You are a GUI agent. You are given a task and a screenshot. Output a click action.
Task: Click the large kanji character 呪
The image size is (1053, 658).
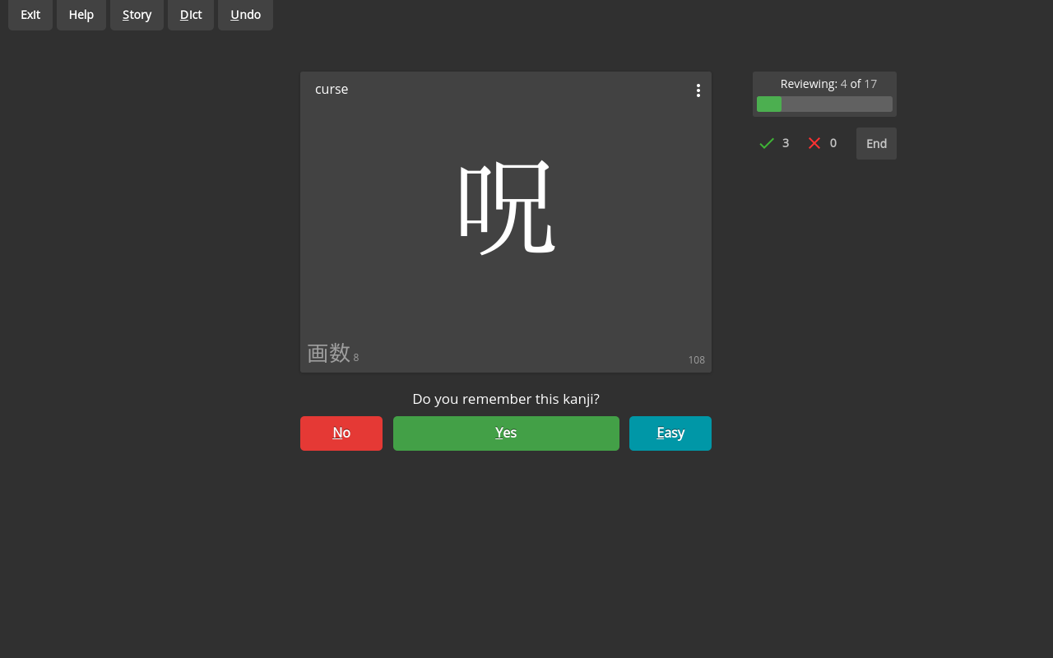(x=506, y=207)
